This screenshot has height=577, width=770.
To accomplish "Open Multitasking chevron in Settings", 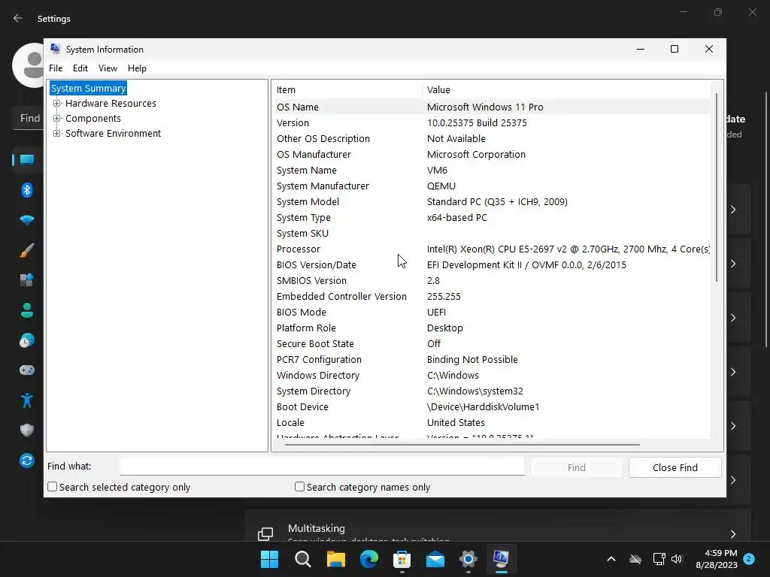I will [x=732, y=534].
